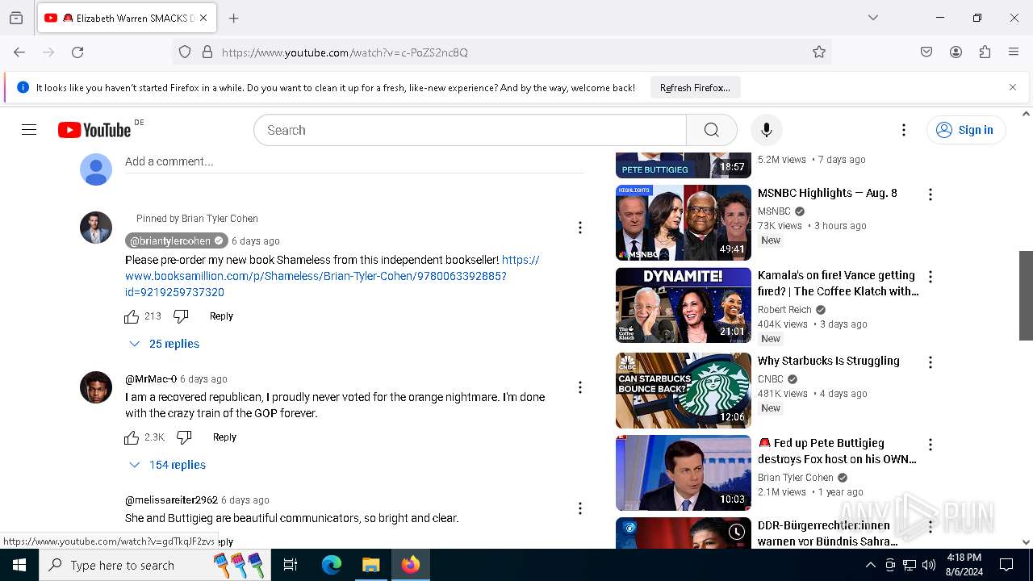Show hidden system tray icons
This screenshot has height=581, width=1033.
(x=870, y=565)
